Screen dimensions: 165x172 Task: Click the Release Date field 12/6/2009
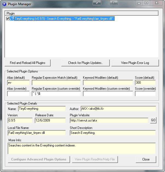pyautogui.click(x=50, y=120)
